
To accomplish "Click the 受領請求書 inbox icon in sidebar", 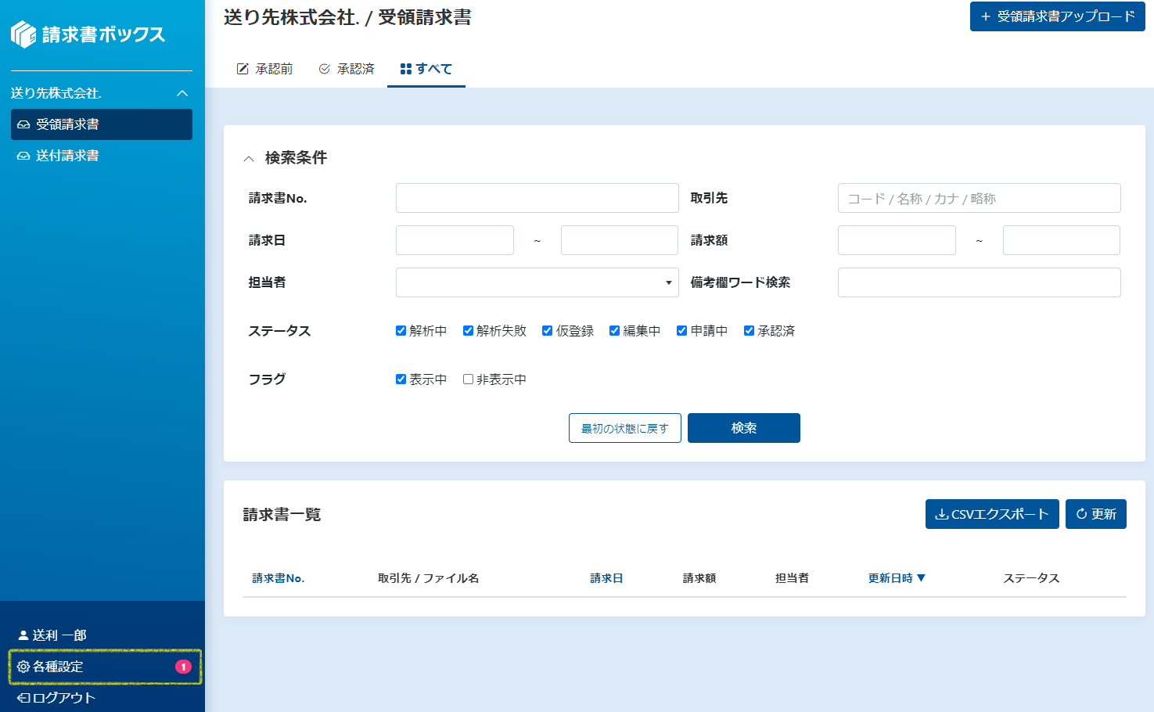I will point(23,124).
